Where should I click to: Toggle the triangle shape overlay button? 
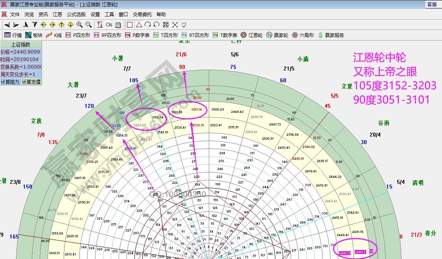coord(139,24)
